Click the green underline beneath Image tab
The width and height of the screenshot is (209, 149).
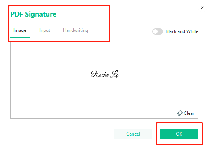(x=20, y=38)
